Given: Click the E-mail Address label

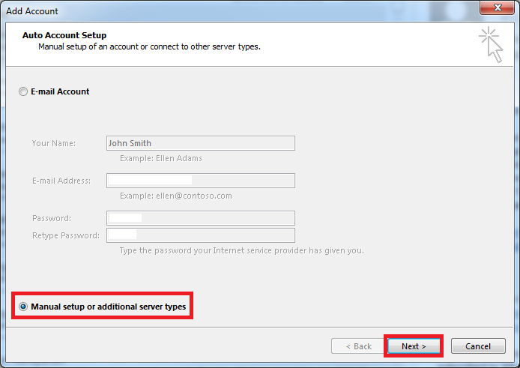Looking at the screenshot, I should tap(61, 181).
